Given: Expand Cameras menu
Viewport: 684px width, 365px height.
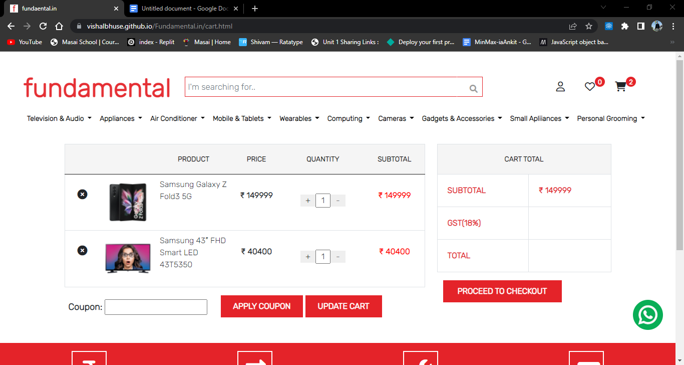Looking at the screenshot, I should [x=396, y=118].
